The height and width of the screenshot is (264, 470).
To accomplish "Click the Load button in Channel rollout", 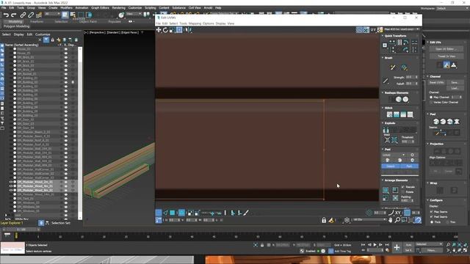I will tap(455, 88).
